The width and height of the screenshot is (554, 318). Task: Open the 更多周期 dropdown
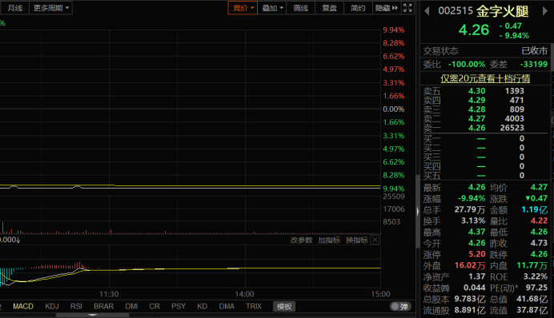[x=51, y=8]
